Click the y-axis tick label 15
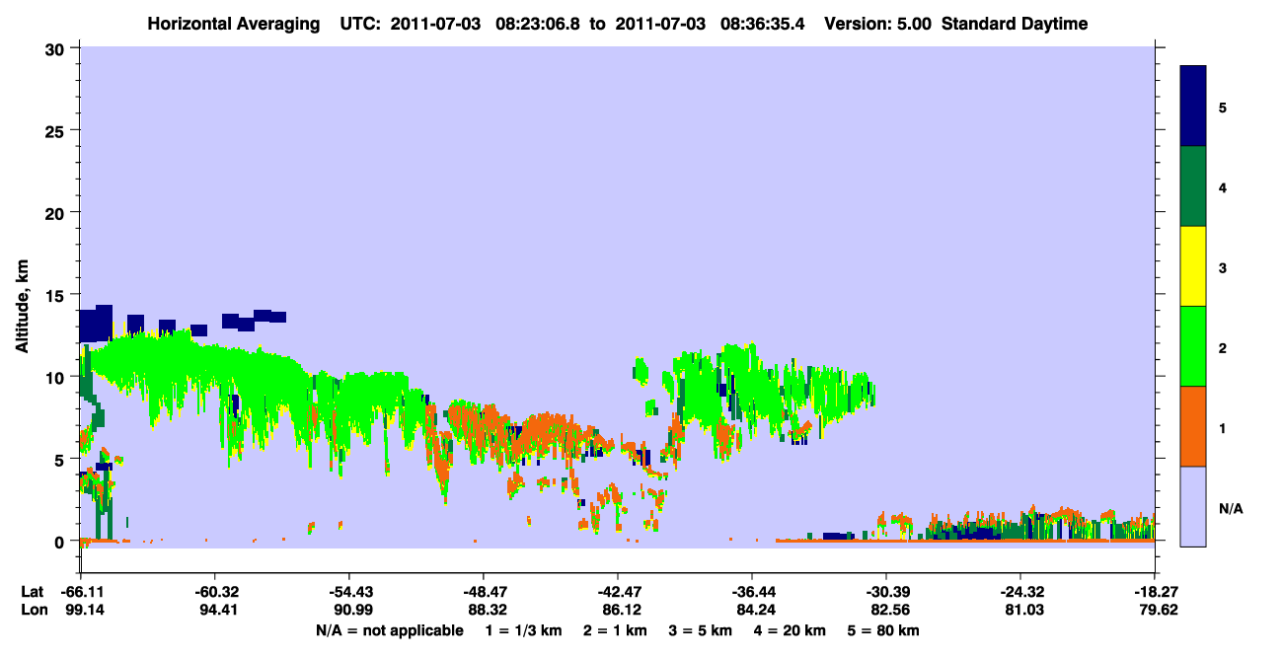Image resolution: width=1283 pixels, height=658 pixels. [x=57, y=295]
